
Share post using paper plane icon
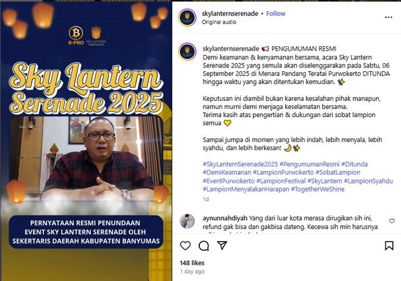pyautogui.click(x=222, y=245)
